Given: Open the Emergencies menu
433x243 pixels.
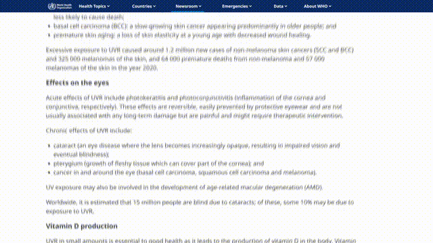Looking at the screenshot, I should (x=237, y=6).
